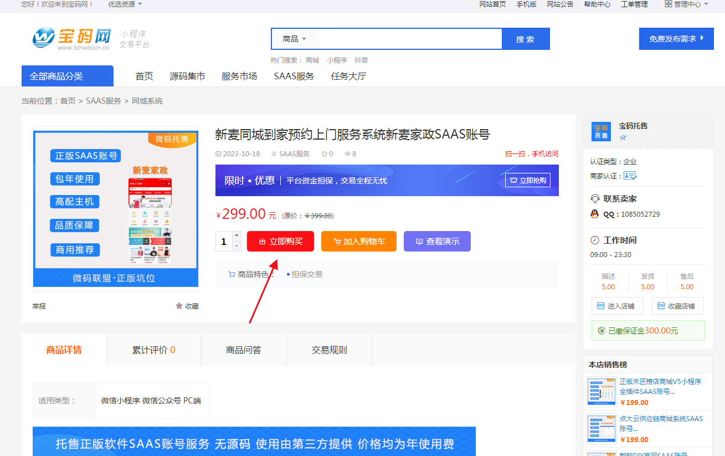Click the green 保证金 yen icon
Viewport: 725px width, 456px height.
pos(601,331)
